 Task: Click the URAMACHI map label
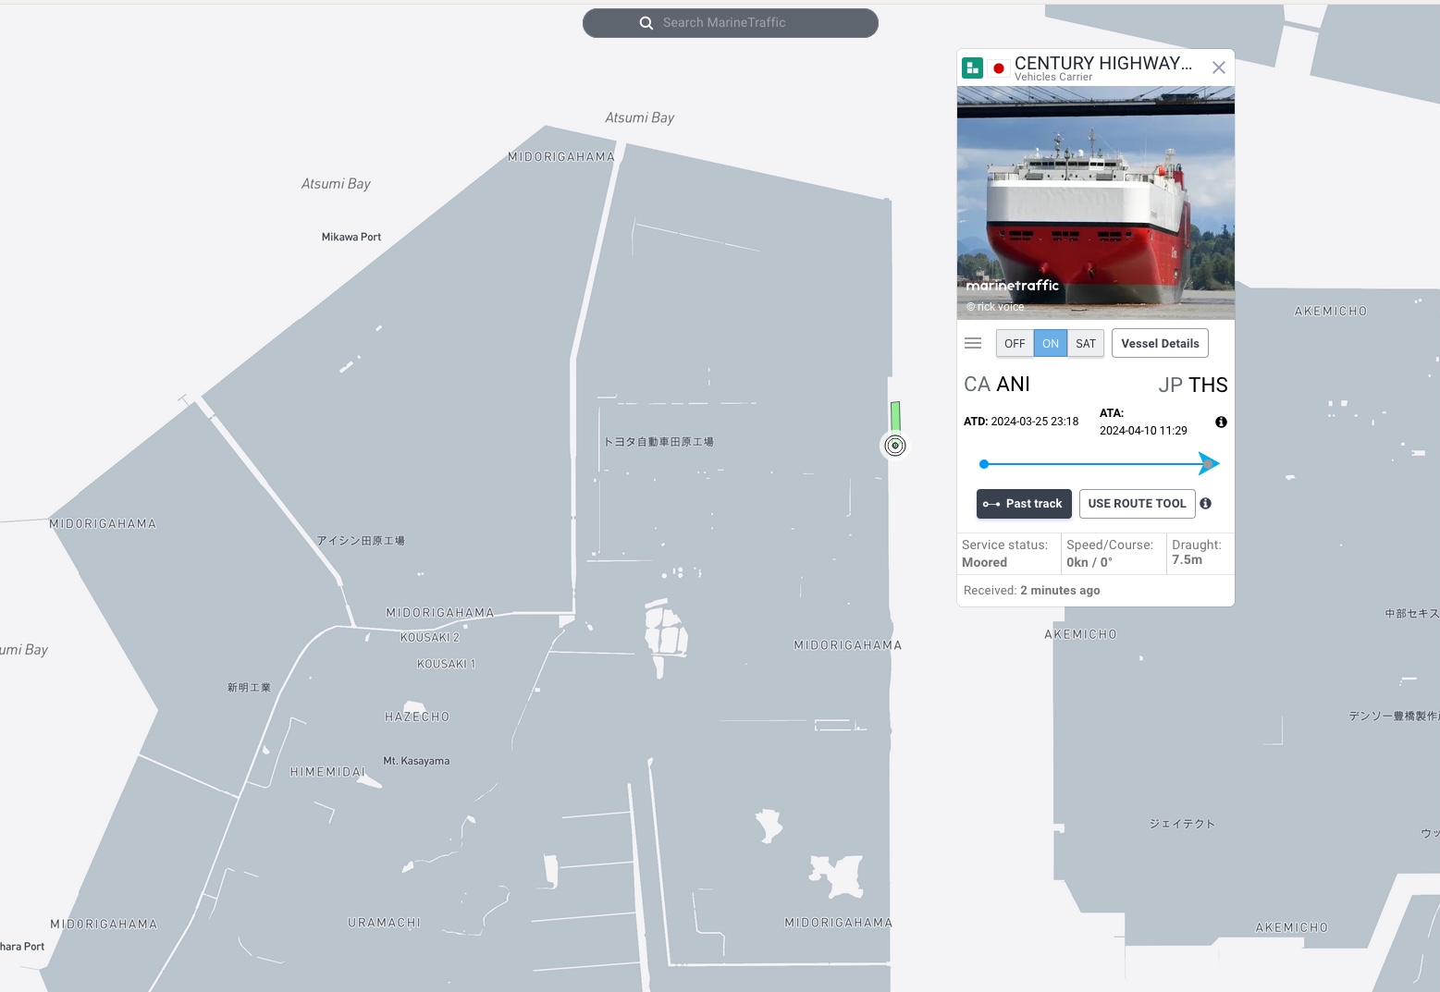coord(384,923)
